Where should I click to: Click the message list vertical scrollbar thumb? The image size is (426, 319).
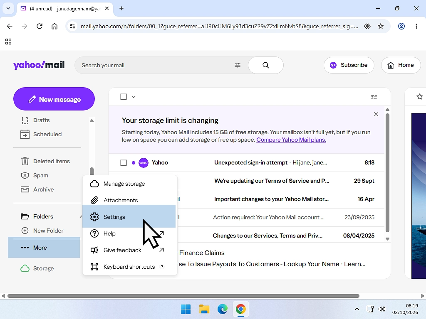[387, 173]
